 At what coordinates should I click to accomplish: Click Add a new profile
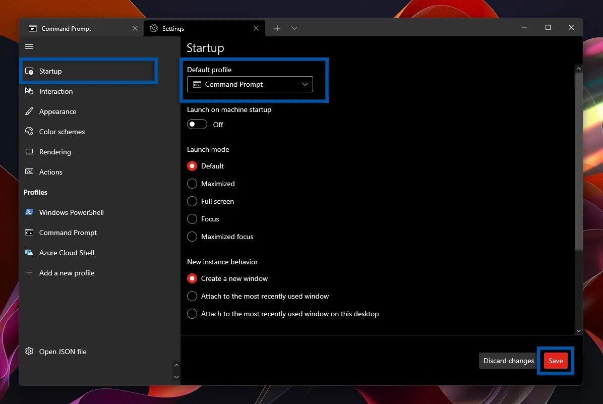[66, 273]
